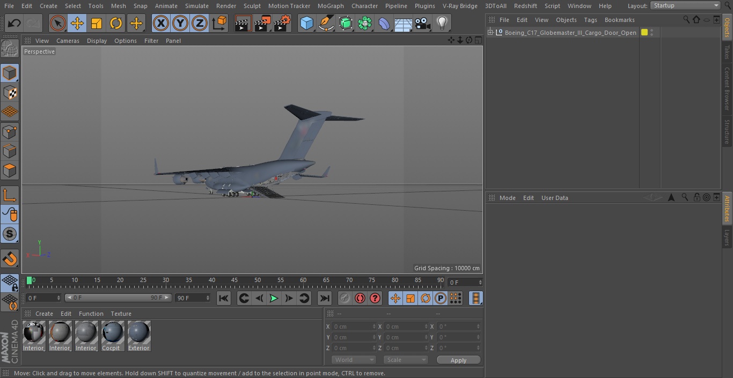
Task: Switch to Texture mode
Action: click(10, 93)
